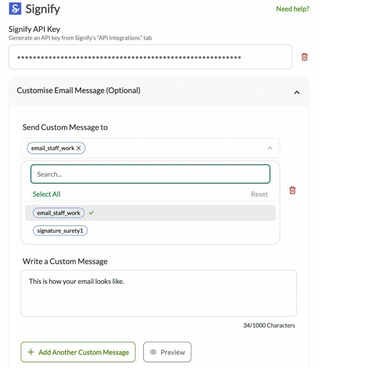Collapse Customise Email Message section
The image size is (371, 371).
(297, 92)
